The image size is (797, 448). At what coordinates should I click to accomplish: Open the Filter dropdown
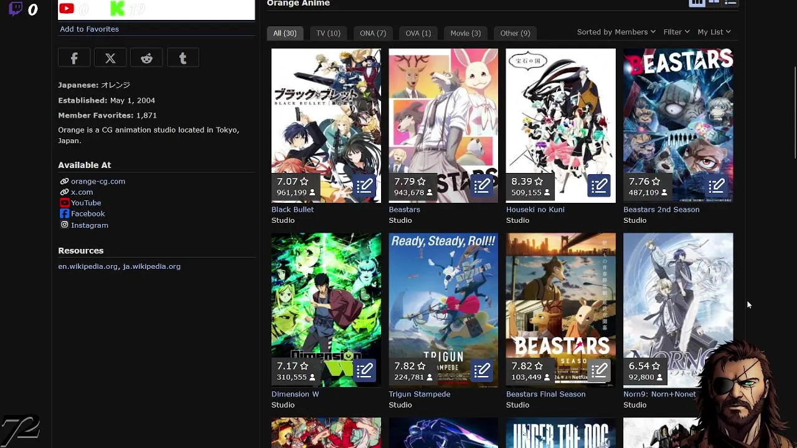point(676,32)
